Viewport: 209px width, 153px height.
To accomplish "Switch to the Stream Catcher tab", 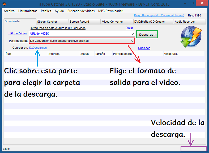I will click(x=52, y=22).
